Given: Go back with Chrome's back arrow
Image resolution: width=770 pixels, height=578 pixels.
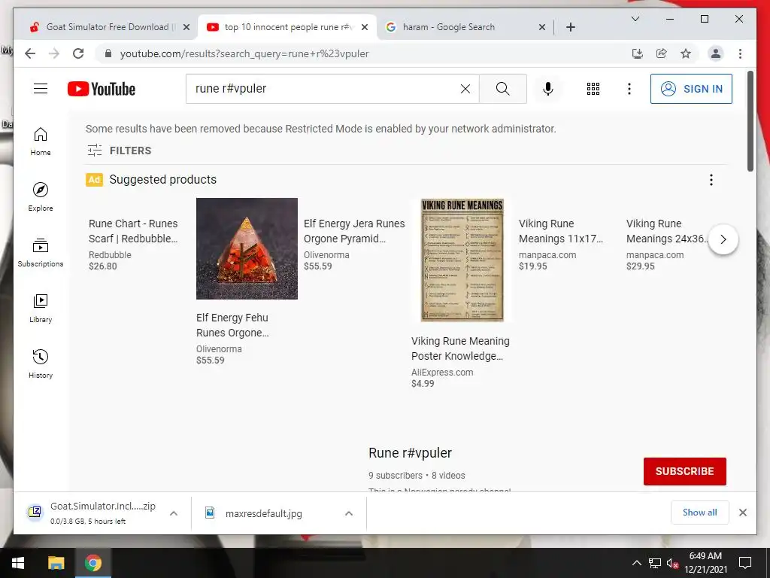Looking at the screenshot, I should tap(30, 53).
